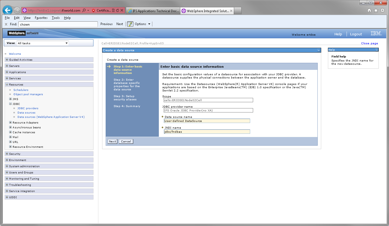Click the IBM logo
389x226 pixels.
point(376,34)
